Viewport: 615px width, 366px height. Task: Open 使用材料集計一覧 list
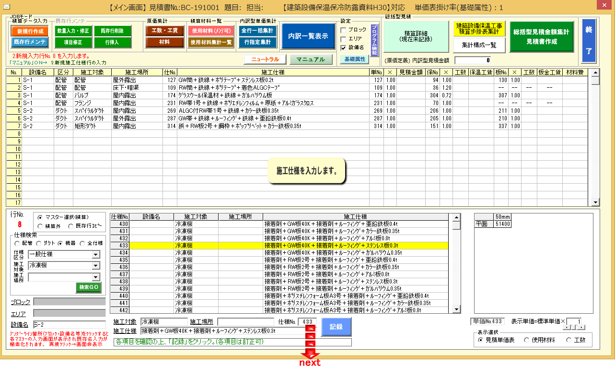[211, 42]
